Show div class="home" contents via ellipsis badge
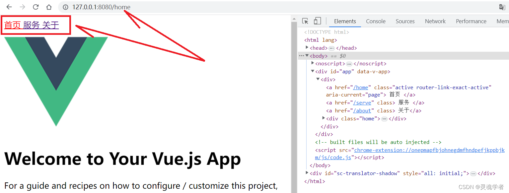This screenshot has height=193, width=509. [384, 119]
